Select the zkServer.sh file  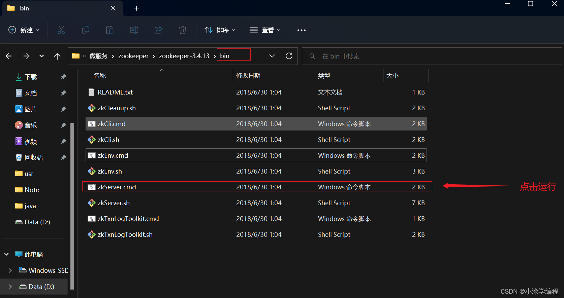pos(256,203)
